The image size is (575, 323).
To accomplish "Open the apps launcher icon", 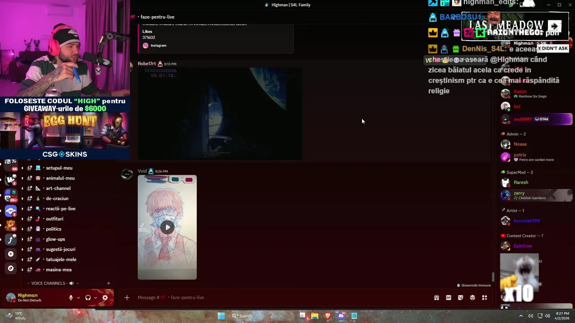I will tap(485, 297).
